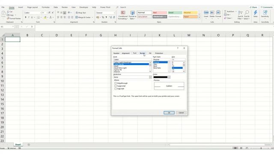274x154 pixels.
Task: Check the Subscript checkbox
Action: pos(116,89)
